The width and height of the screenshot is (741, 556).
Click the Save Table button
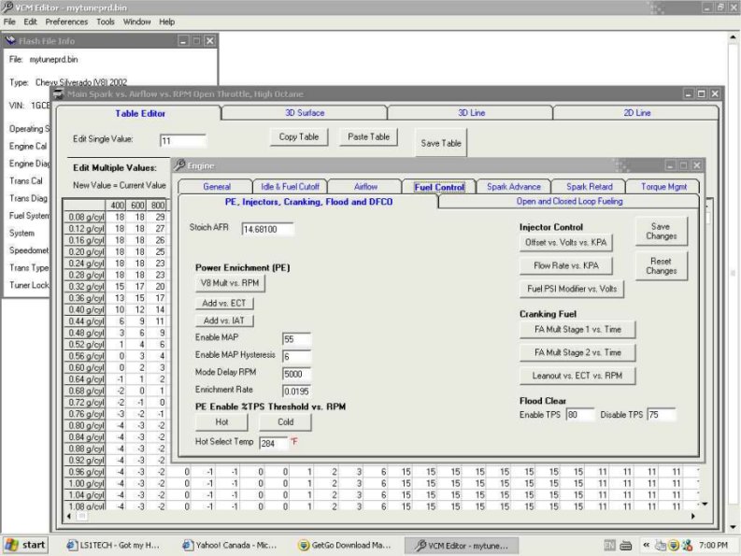tap(441, 144)
